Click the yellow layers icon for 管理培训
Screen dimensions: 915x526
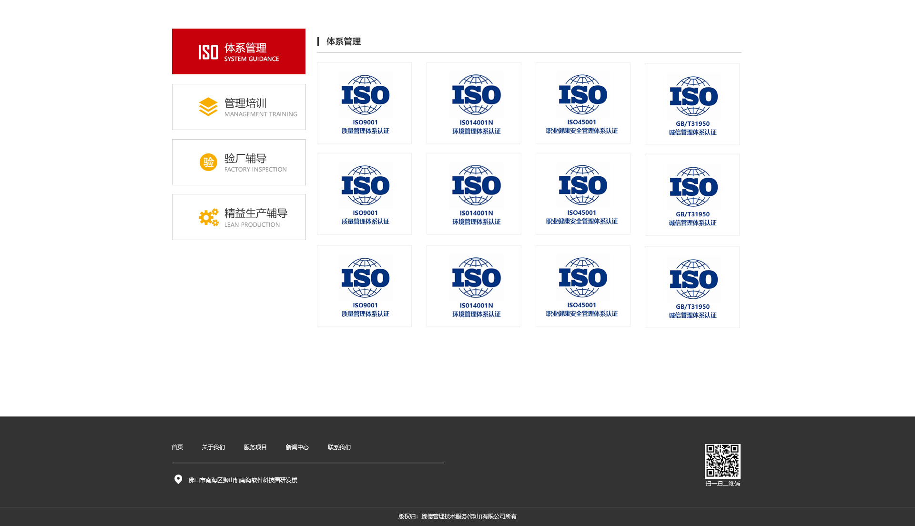click(208, 107)
